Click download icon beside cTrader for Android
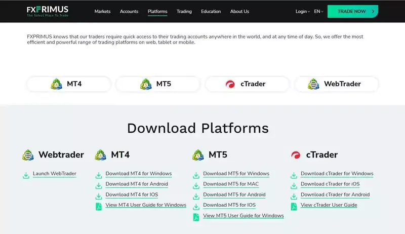This screenshot has height=234, width=405. coord(294,197)
